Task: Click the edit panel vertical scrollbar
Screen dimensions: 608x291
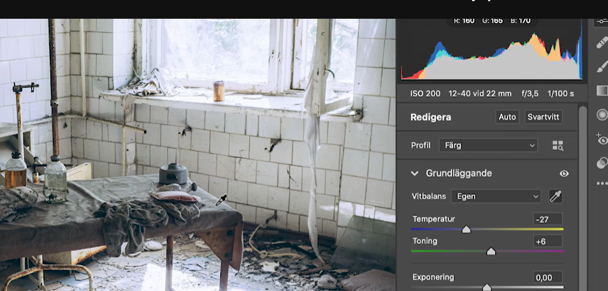Action: [583, 198]
